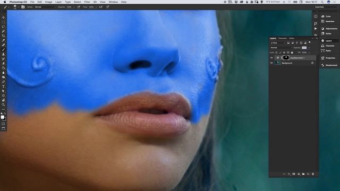
Task: Open the Essentials workspace dropdown
Action: pos(326,7)
